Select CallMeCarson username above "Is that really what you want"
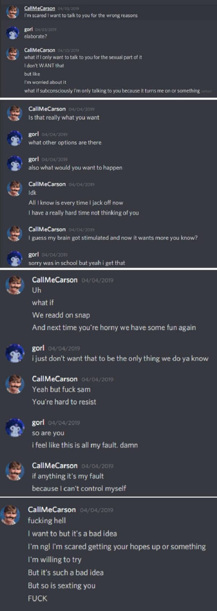 click(47, 109)
